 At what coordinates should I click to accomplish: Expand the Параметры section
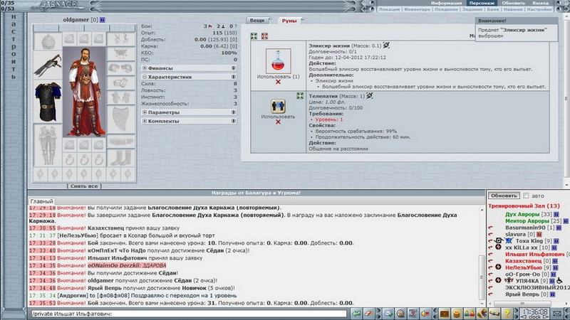click(145, 112)
